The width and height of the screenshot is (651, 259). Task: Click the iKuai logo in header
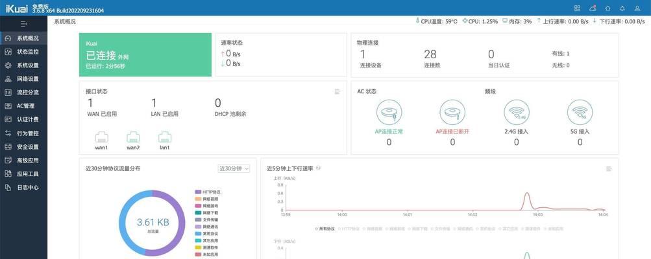(x=17, y=8)
